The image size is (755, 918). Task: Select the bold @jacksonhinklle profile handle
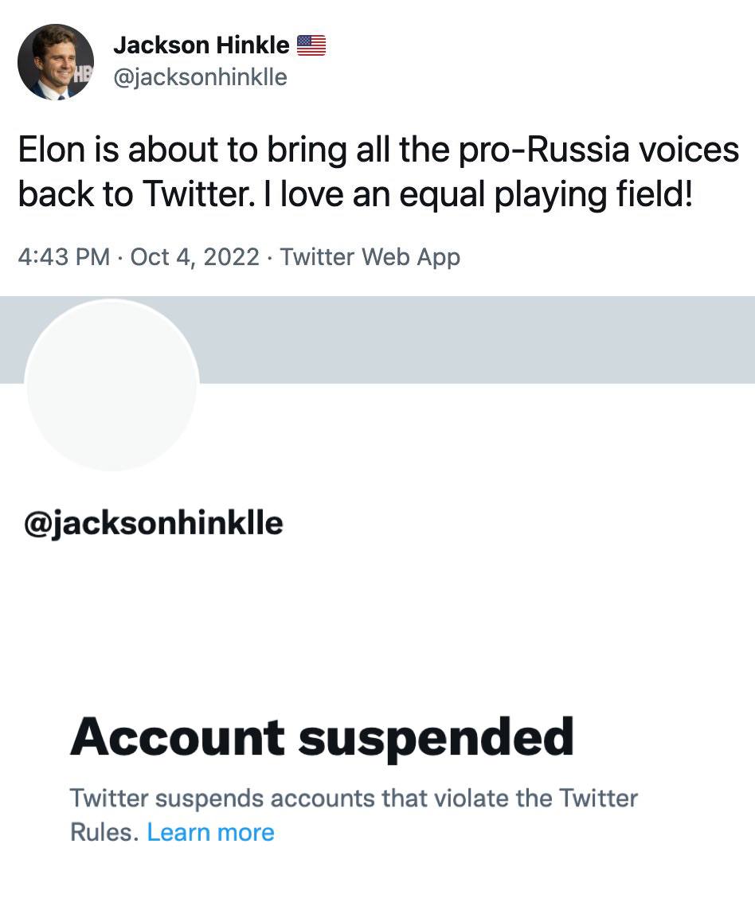(x=154, y=523)
